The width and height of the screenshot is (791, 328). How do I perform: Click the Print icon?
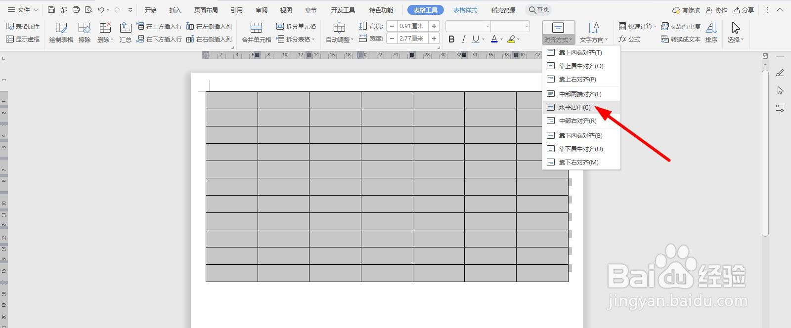pos(76,10)
